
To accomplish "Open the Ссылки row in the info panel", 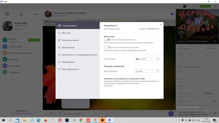I will pyautogui.click(x=197, y=79).
